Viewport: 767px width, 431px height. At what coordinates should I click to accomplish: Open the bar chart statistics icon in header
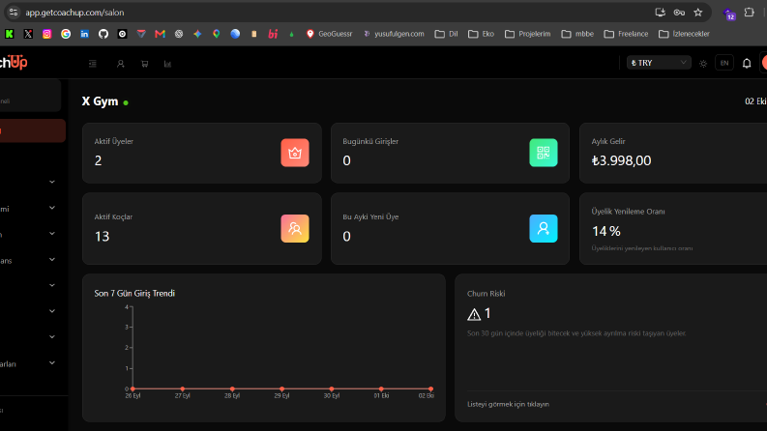pos(167,64)
